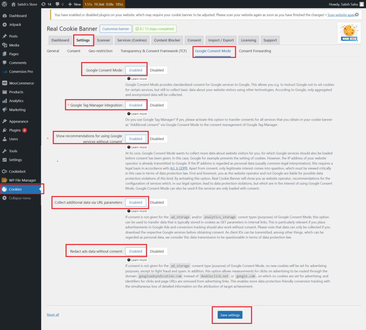Click the plus New icon in admin bar
Image resolution: width=366 pixels, height=330 pixels.
[x=70, y=4]
